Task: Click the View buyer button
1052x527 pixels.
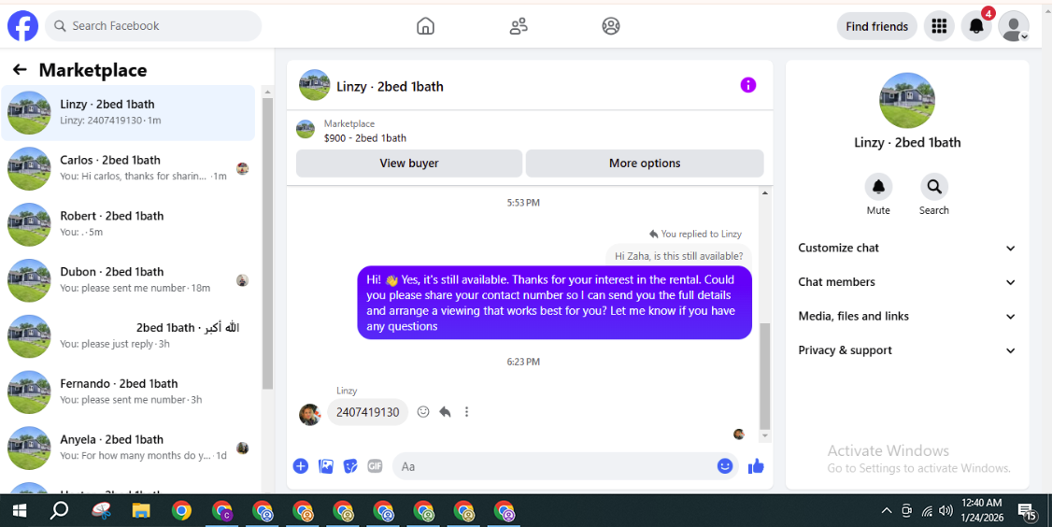Action: [409, 164]
